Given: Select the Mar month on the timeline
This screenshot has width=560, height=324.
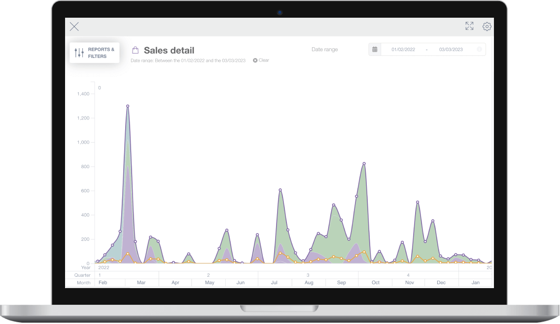Looking at the screenshot, I should (141, 283).
